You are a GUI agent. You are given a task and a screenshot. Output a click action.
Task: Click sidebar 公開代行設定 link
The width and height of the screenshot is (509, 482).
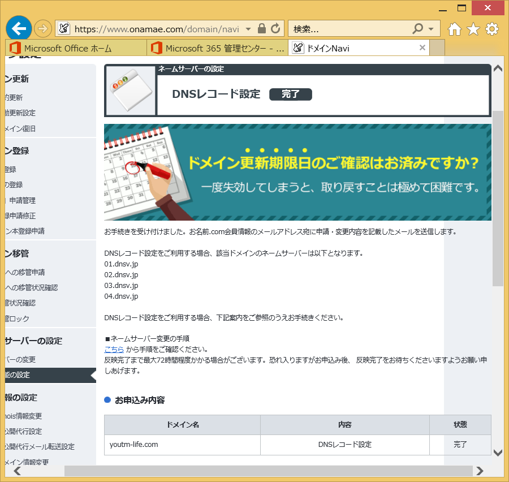(23, 431)
